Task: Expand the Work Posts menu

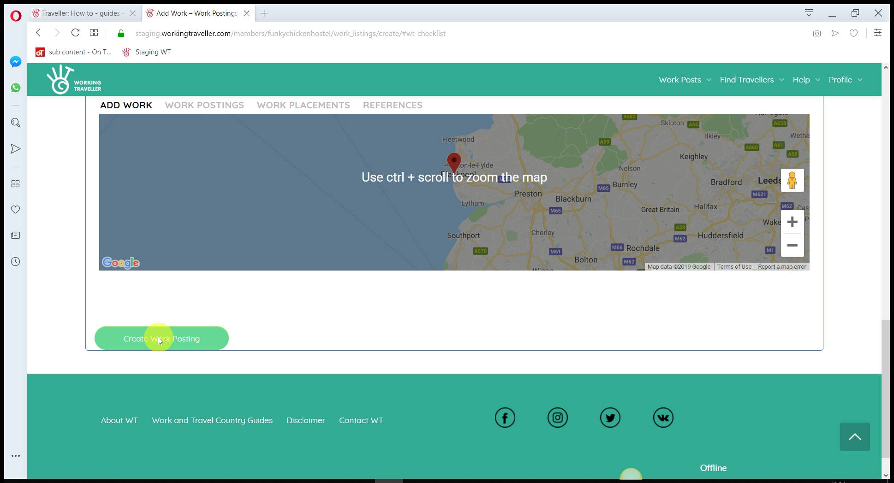Action: tap(685, 80)
